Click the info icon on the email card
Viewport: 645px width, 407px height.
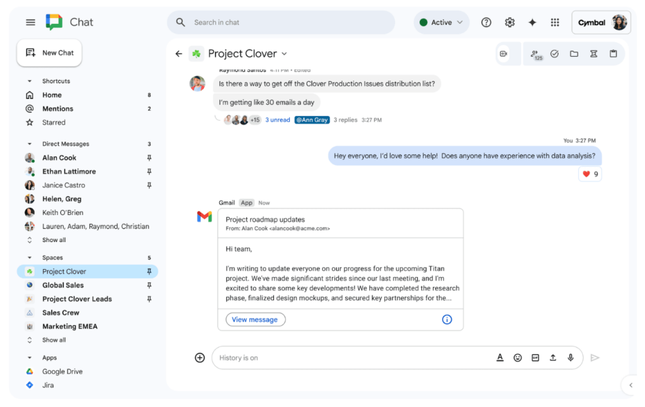[447, 319]
